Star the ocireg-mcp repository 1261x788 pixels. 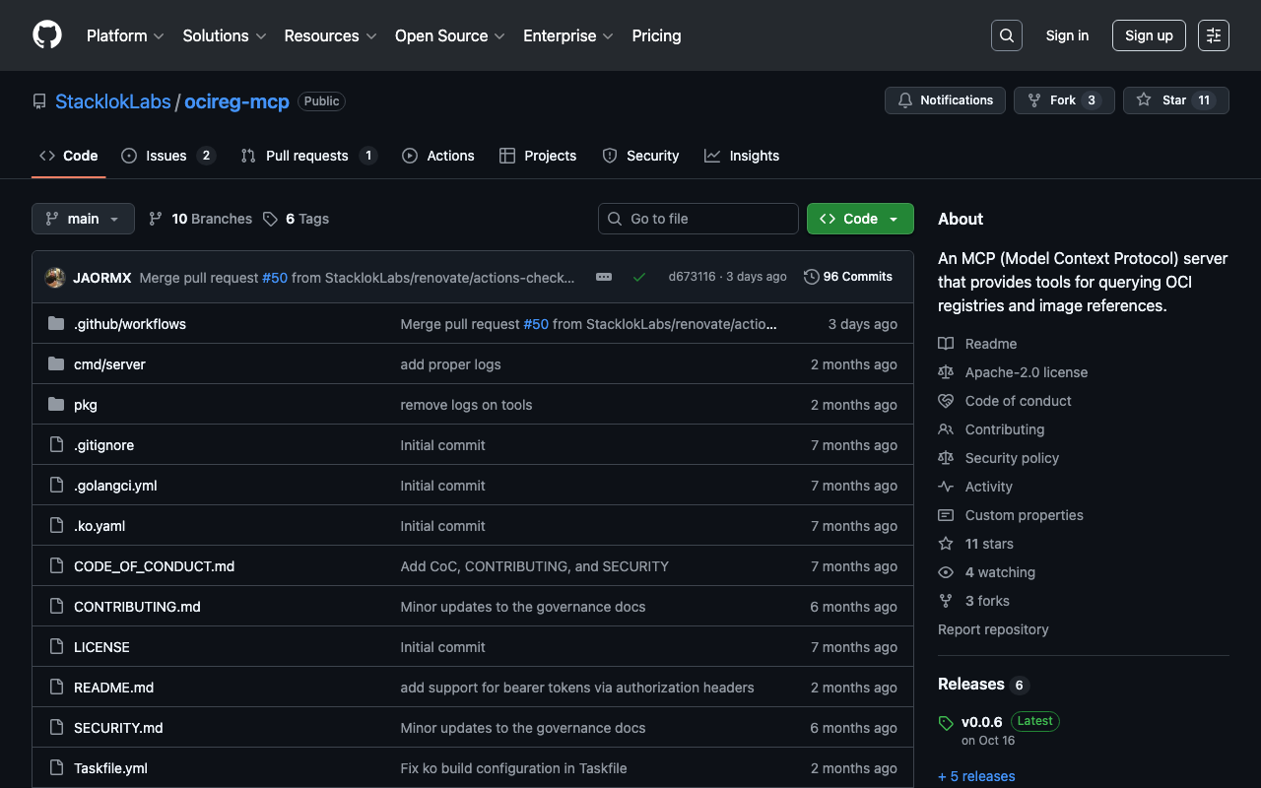[x=1162, y=100]
